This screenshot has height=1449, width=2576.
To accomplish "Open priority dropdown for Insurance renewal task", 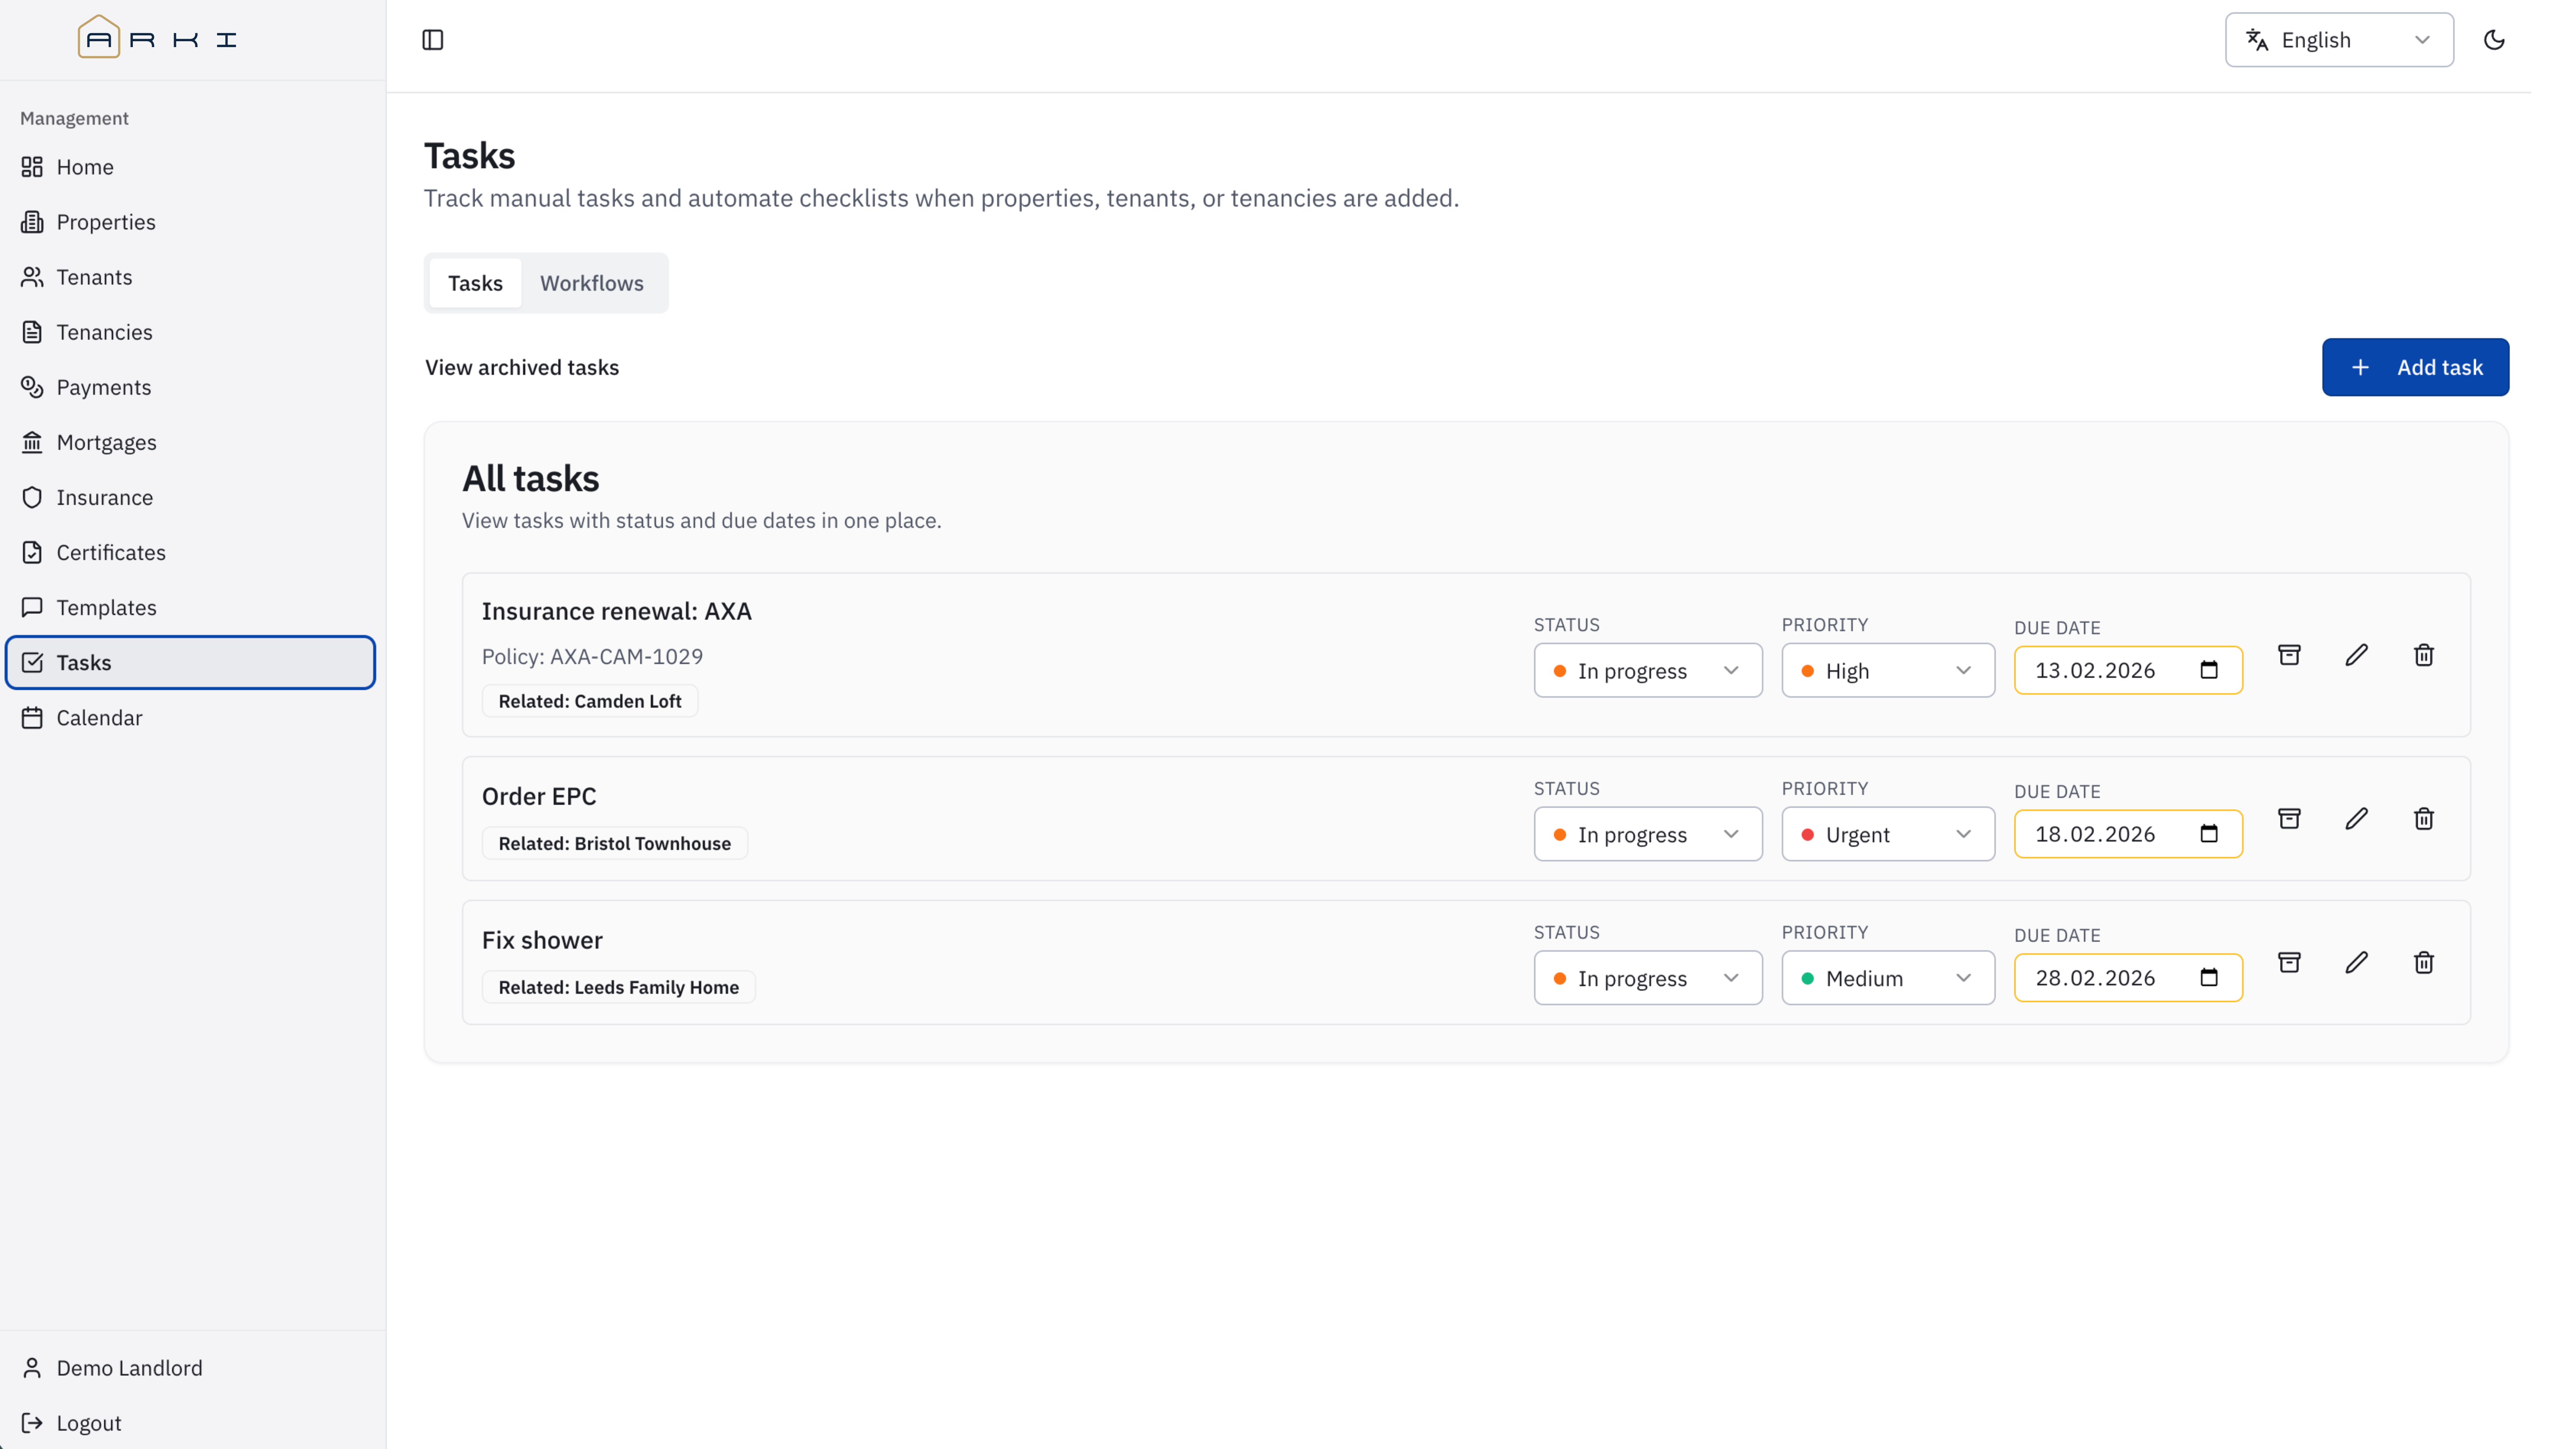I will 1888,670.
